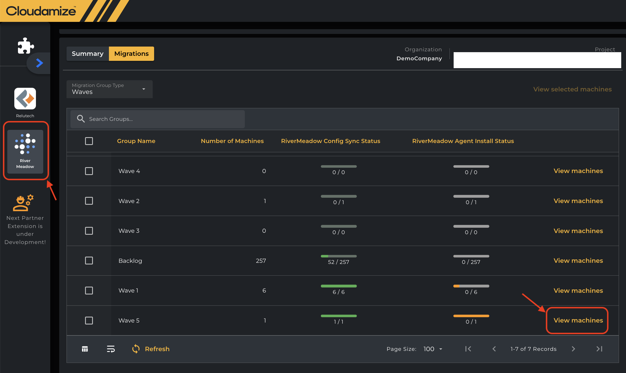This screenshot has height=373, width=626.
Task: Open the Page Size dropdown
Action: [x=433, y=349]
